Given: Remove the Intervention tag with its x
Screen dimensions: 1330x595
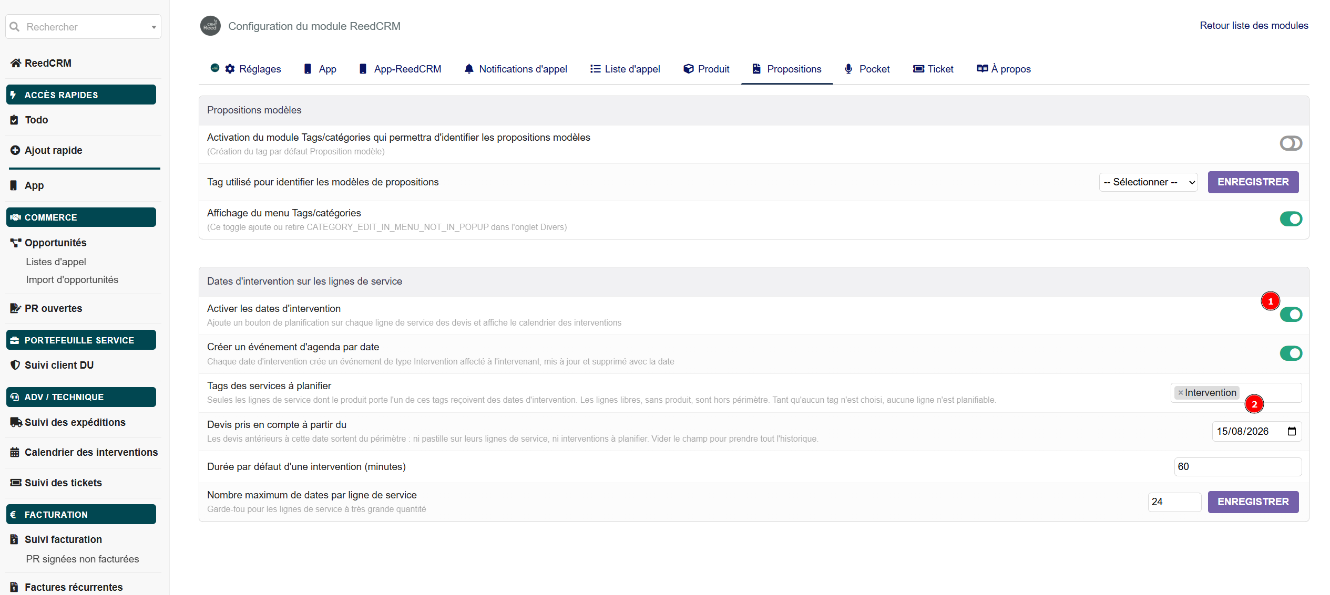Looking at the screenshot, I should coord(1180,393).
